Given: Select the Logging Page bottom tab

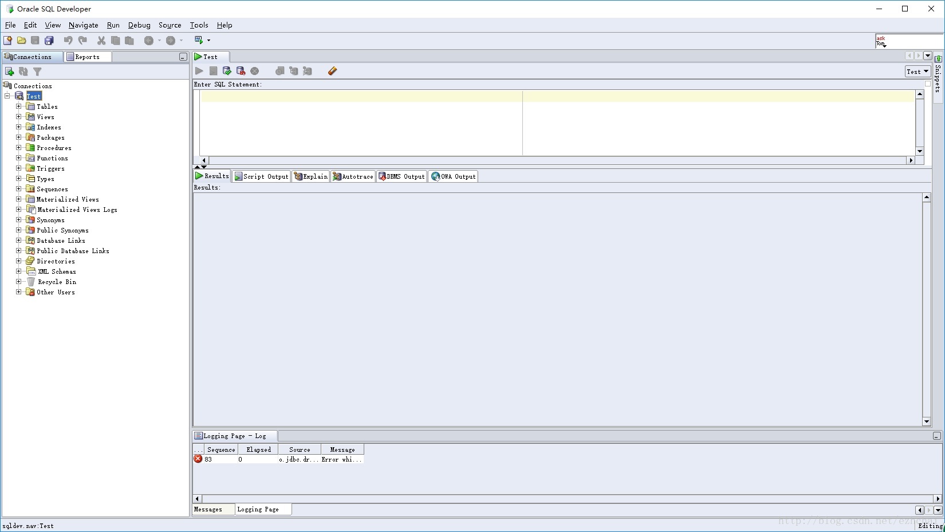Looking at the screenshot, I should [x=262, y=509].
